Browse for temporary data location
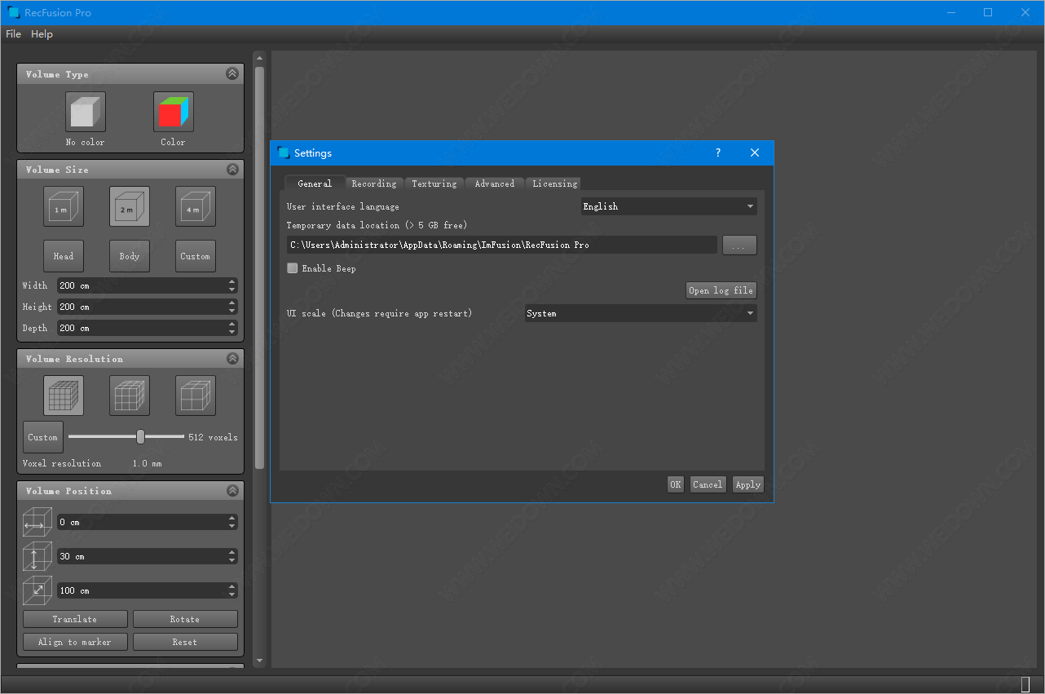Viewport: 1045px width, 694px height. tap(739, 245)
